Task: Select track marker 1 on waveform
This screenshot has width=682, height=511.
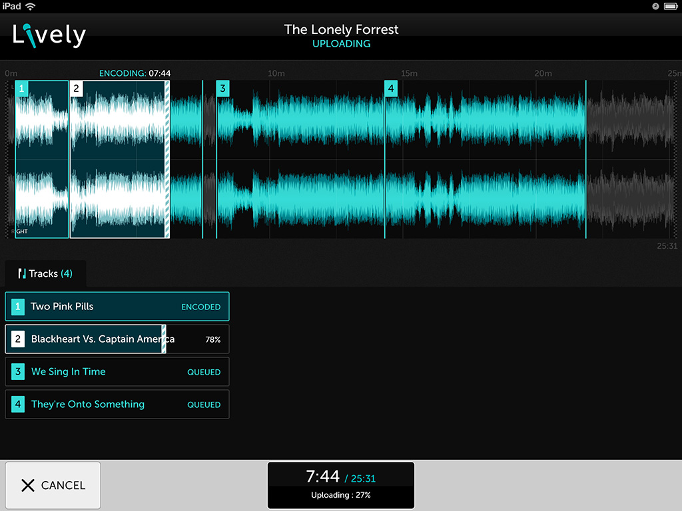Action: point(22,88)
